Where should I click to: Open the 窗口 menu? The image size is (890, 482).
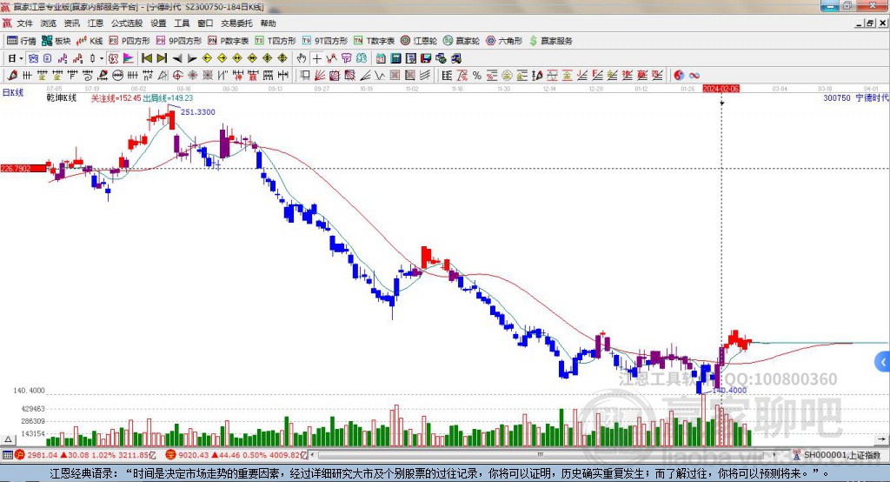[205, 23]
